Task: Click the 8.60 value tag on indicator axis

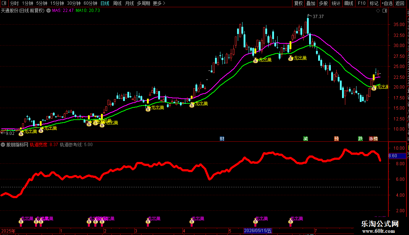Action: pos(397,156)
